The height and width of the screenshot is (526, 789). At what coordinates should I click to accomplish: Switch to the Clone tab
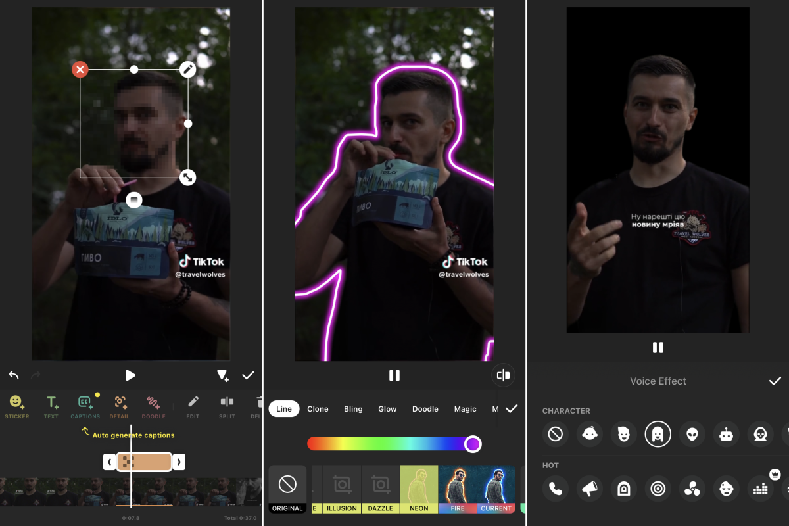pos(318,409)
